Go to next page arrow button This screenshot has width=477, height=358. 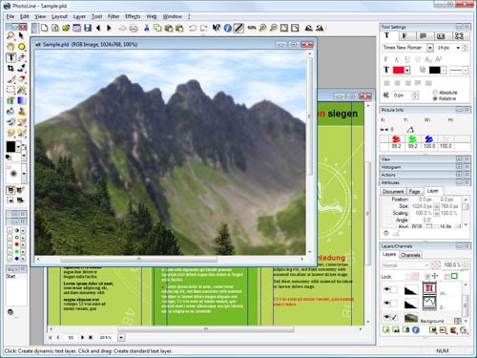tap(82, 337)
